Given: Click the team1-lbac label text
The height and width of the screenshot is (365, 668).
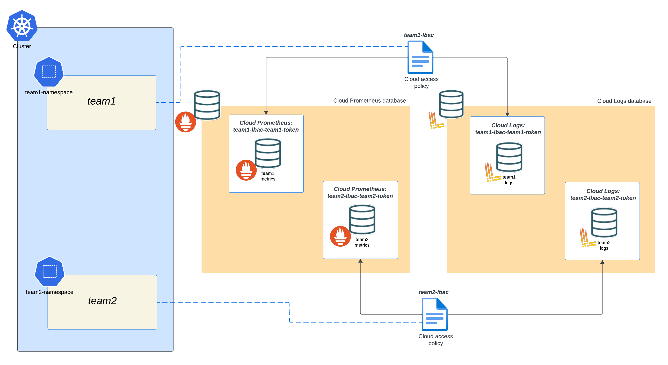Looking at the screenshot, I should [419, 35].
